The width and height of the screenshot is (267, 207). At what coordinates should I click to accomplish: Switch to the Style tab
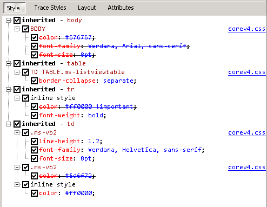pyautogui.click(x=15, y=8)
